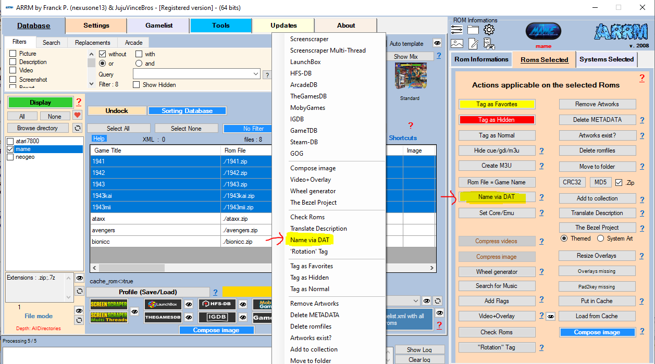The height and width of the screenshot is (364, 655).
Task: Click the picture icon in ROM Informations
Action: tap(457, 44)
